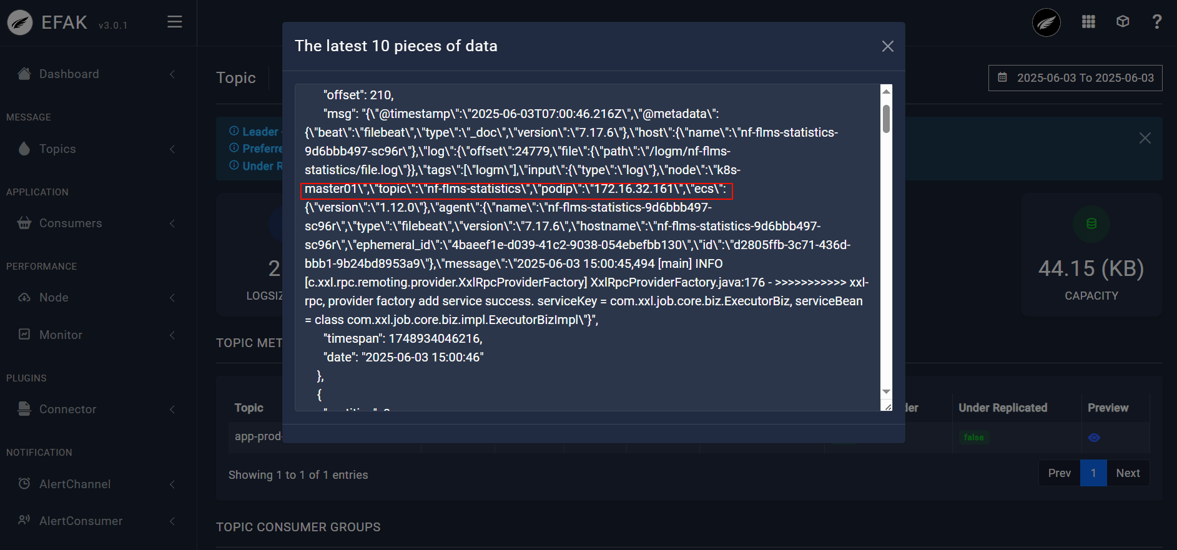Click the Next pagination button
This screenshot has width=1177, height=550.
click(1128, 473)
